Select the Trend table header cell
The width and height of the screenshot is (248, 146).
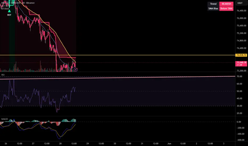[213, 4]
